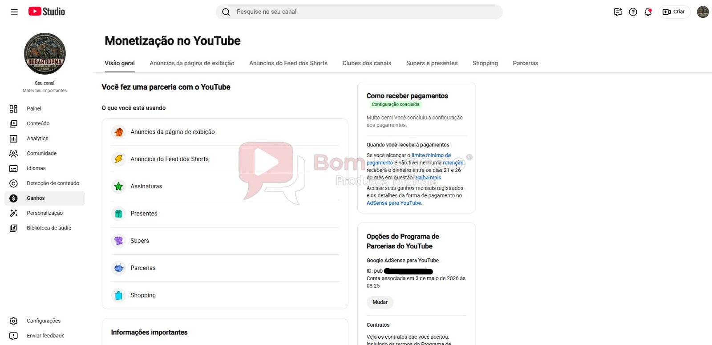Click the Analytics chart icon
The image size is (712, 345).
[x=14, y=139]
